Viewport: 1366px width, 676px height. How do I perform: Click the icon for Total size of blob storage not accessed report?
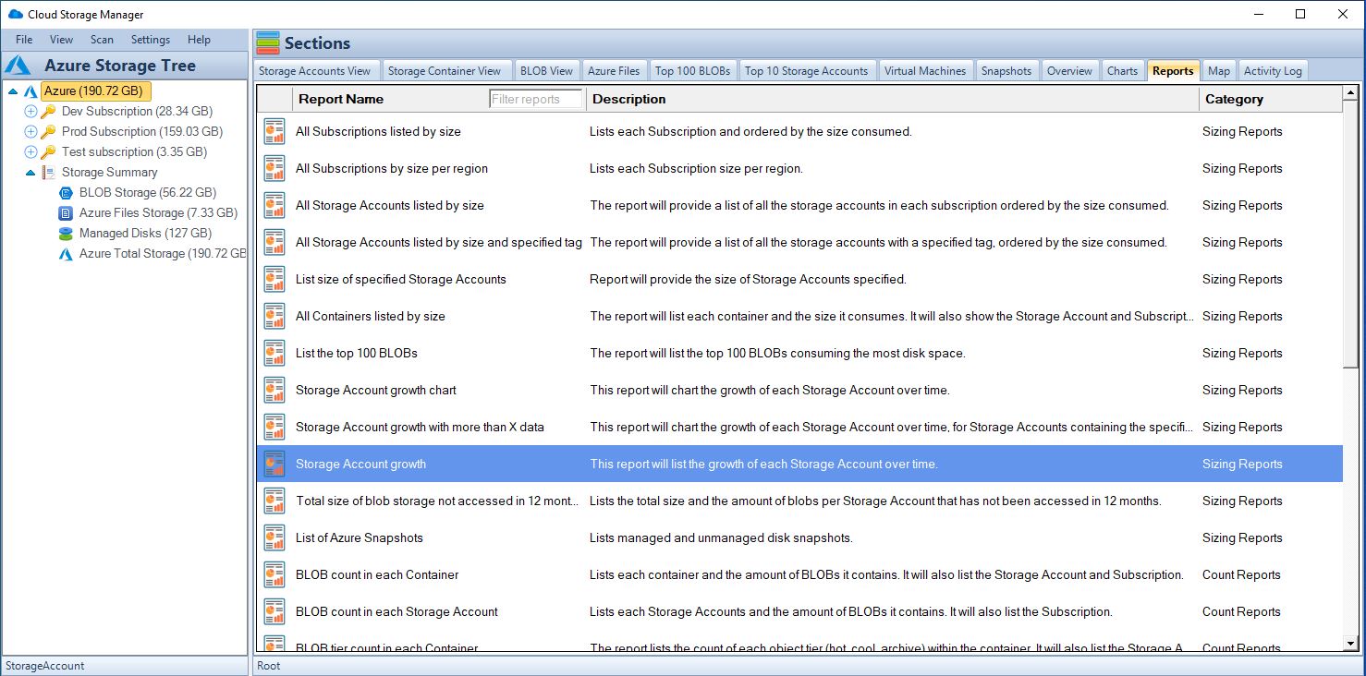click(274, 501)
